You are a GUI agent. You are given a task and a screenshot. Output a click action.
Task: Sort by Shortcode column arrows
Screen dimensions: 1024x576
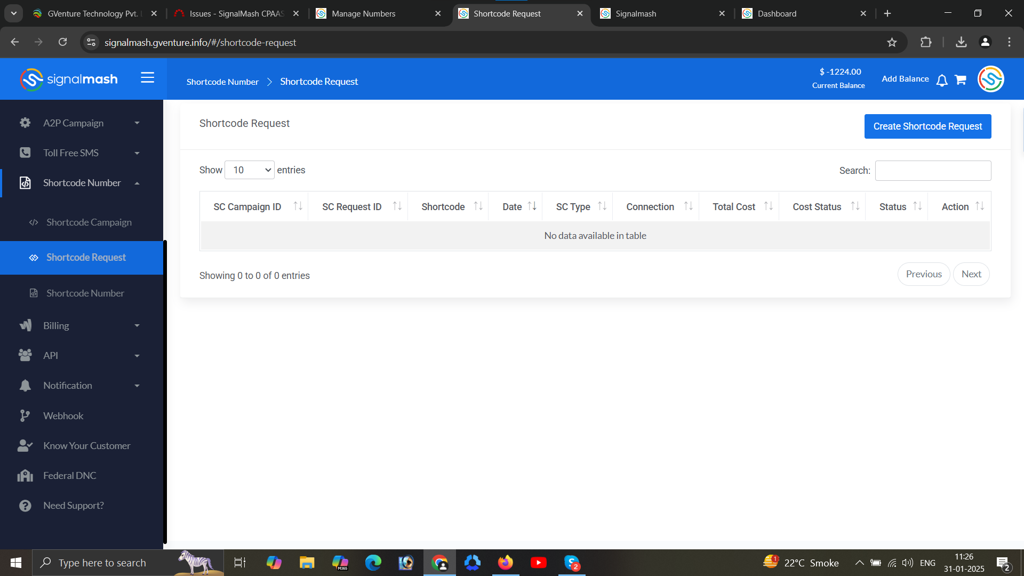click(x=478, y=206)
